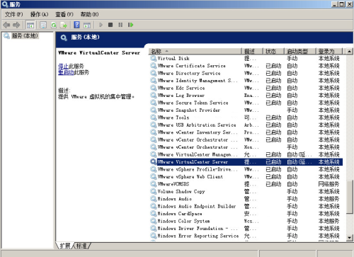Sort by the 状态 column header

(x=274, y=51)
